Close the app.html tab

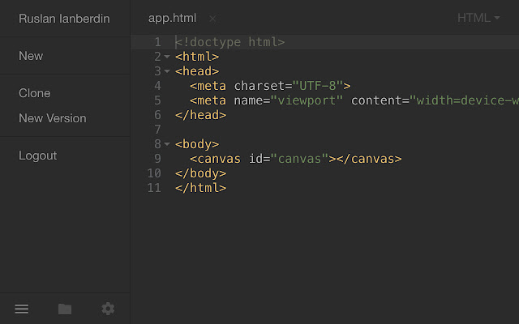(x=212, y=19)
